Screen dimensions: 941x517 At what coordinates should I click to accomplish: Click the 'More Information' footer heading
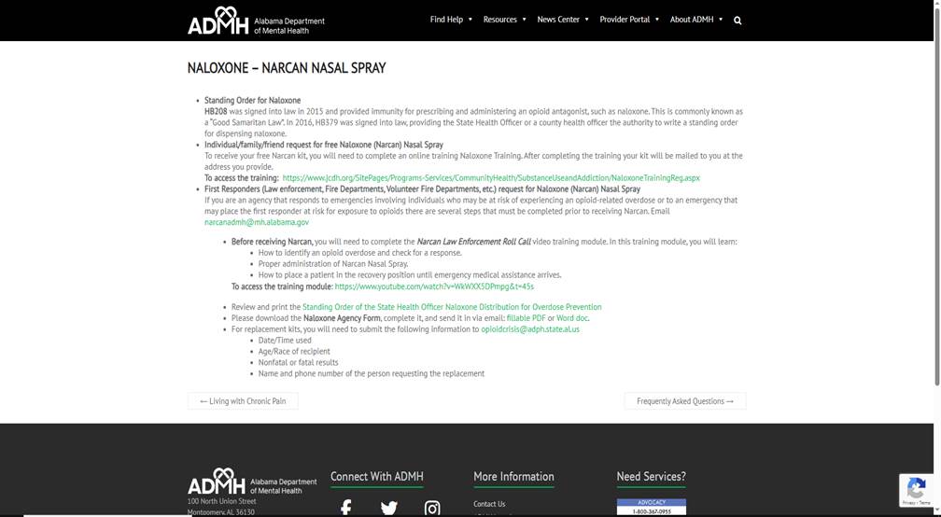[513, 477]
